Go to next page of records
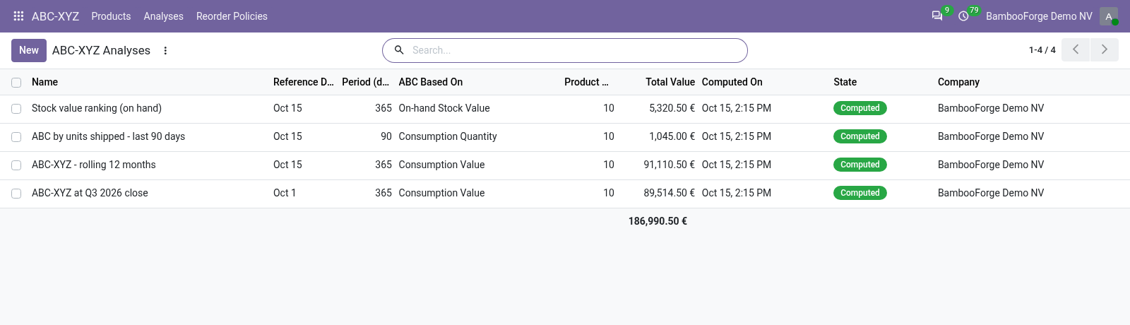 click(1105, 49)
